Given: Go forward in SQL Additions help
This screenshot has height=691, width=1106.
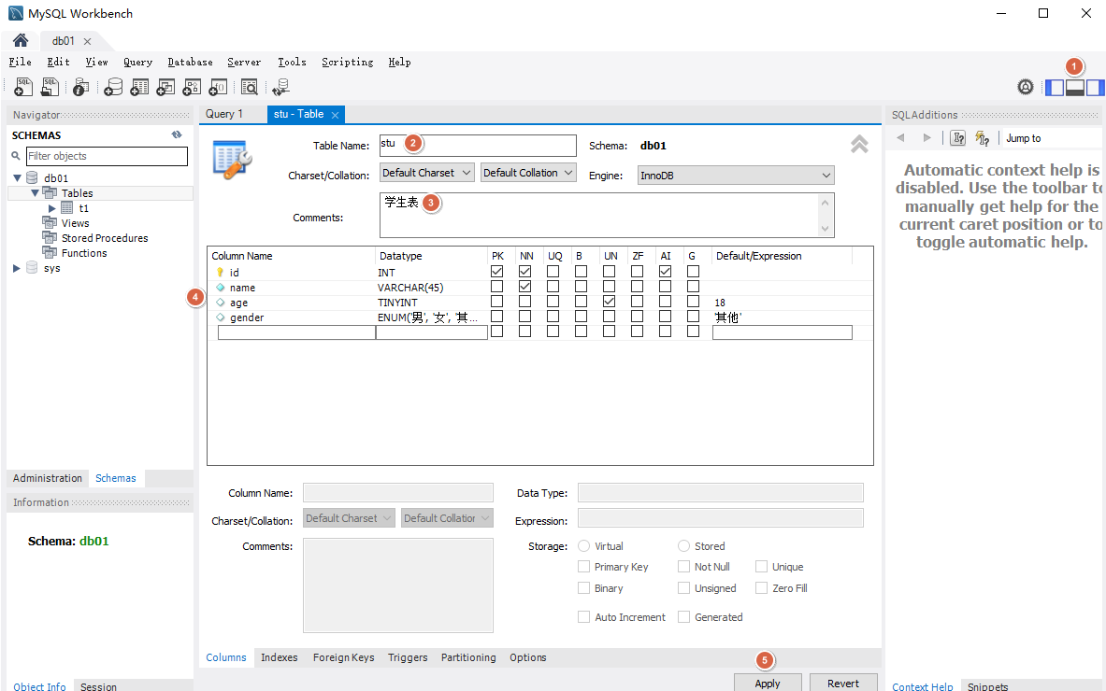Looking at the screenshot, I should (x=926, y=138).
